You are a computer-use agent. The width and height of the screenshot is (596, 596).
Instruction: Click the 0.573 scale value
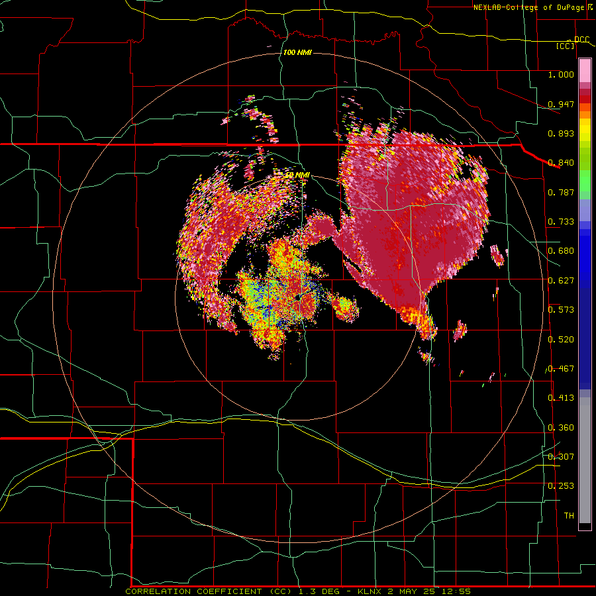coord(561,310)
